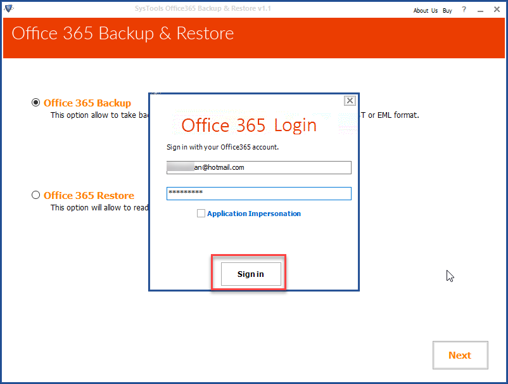Click the Office 365 Login dialog title
Viewport: 508px width, 384px height.
[249, 125]
